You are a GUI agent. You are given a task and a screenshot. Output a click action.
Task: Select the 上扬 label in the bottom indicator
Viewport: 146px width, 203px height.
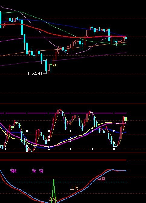[74, 188]
